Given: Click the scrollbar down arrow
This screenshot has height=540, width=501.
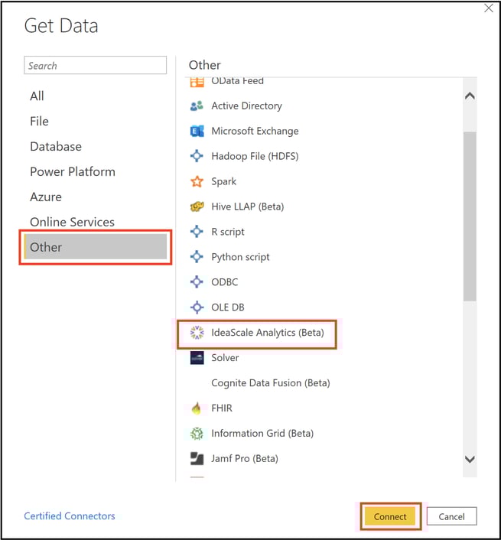Looking at the screenshot, I should [470, 459].
